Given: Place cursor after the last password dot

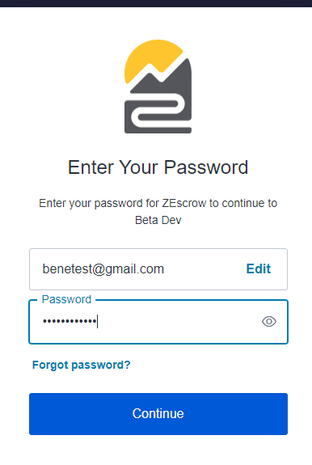Looking at the screenshot, I should coord(97,322).
